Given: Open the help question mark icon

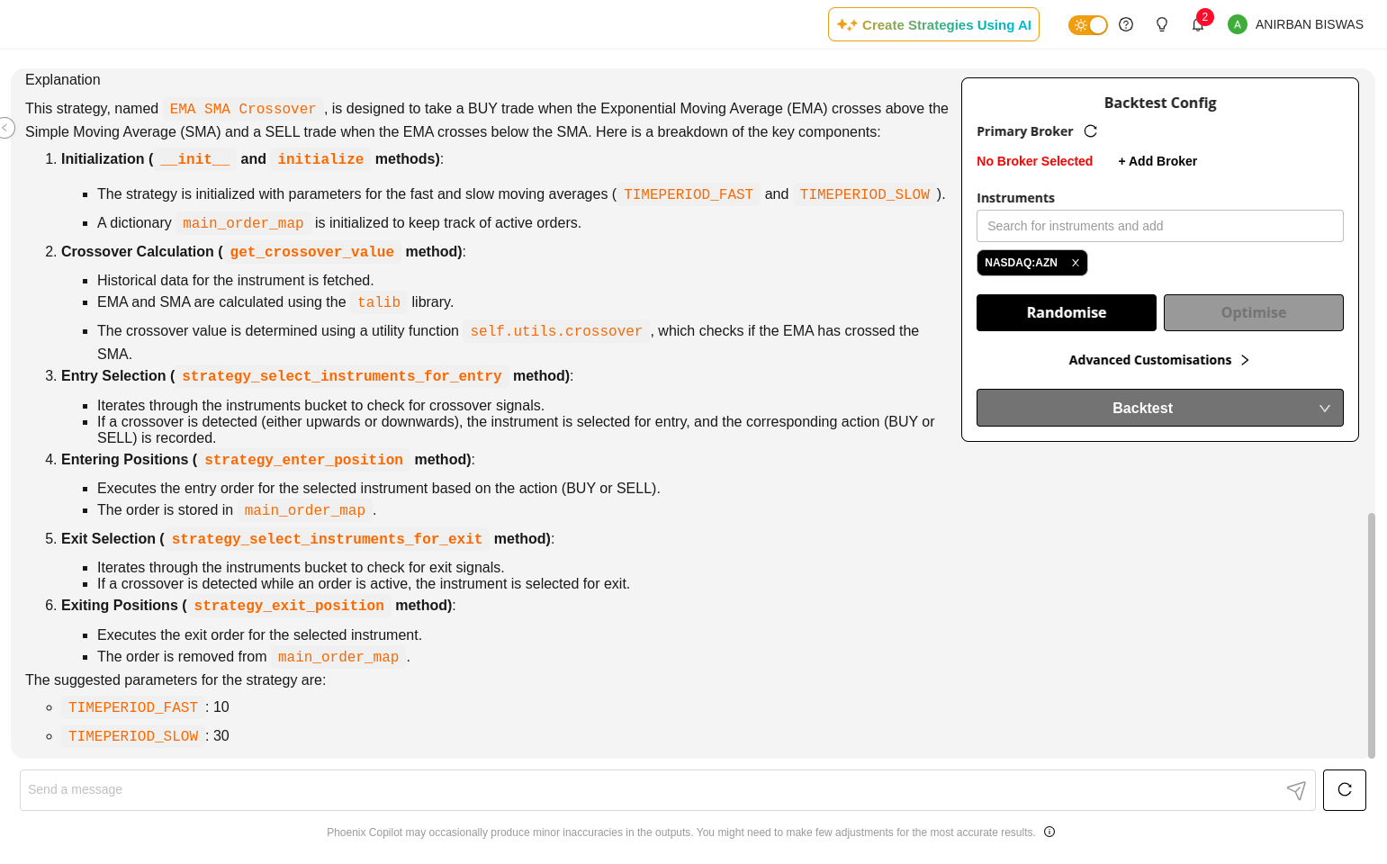Looking at the screenshot, I should tap(1126, 24).
